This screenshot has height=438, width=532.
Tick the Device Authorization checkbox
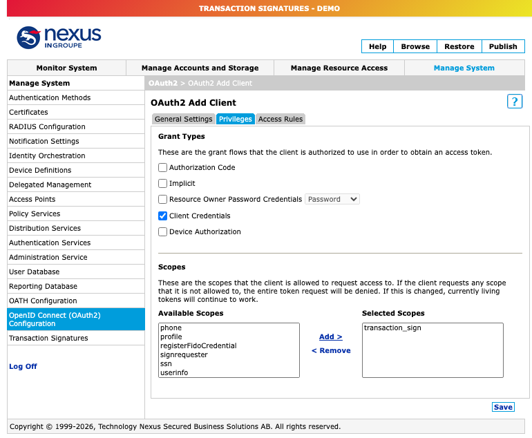pyautogui.click(x=162, y=231)
